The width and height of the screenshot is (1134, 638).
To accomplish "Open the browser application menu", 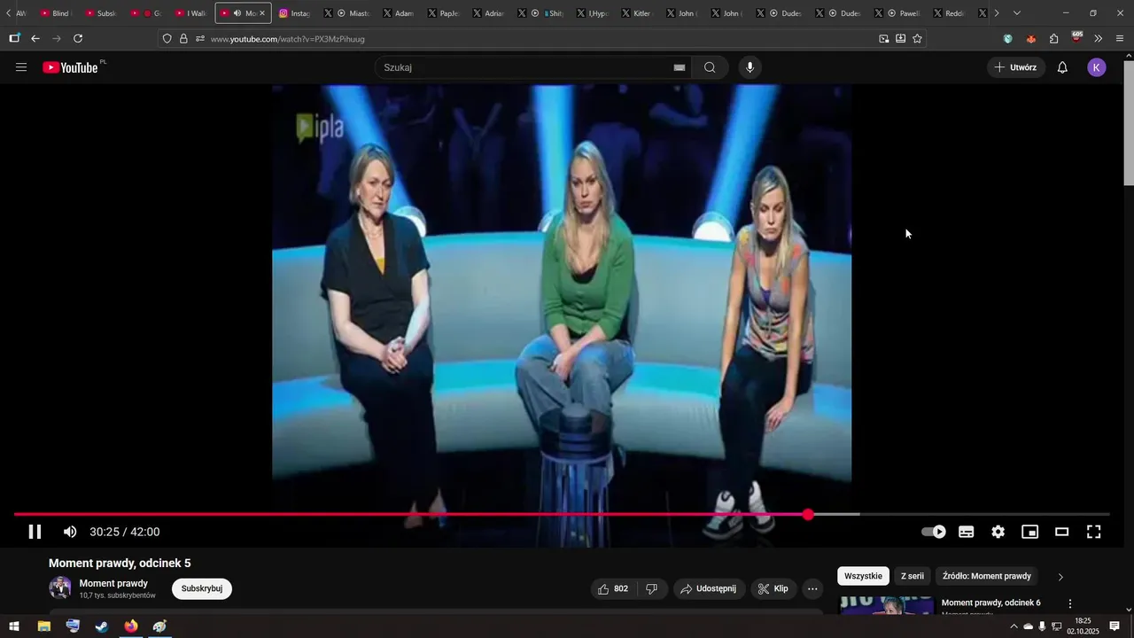I will coord(1120,38).
